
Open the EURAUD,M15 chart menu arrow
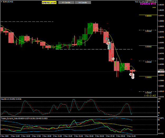(2, 2)
